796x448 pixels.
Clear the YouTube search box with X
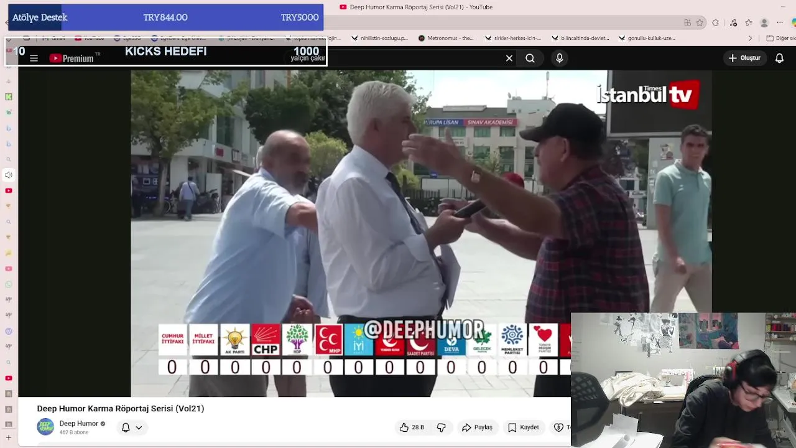coord(509,58)
